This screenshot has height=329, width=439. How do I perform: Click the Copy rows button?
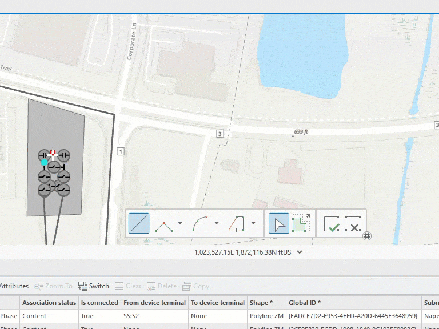195,286
